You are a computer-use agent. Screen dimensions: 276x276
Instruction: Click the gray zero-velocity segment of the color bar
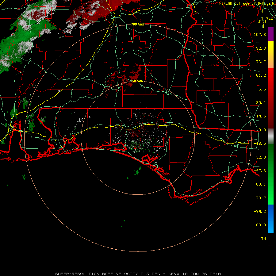point(271,136)
